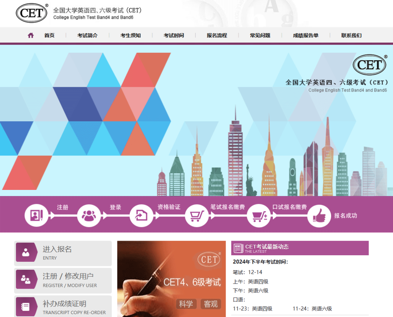Screen dimensions: 393x317
Task: Click the 进入报名 ENTRY person icon
Action: click(26, 252)
